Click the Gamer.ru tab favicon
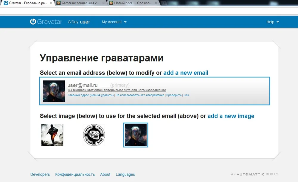 click(59, 3)
